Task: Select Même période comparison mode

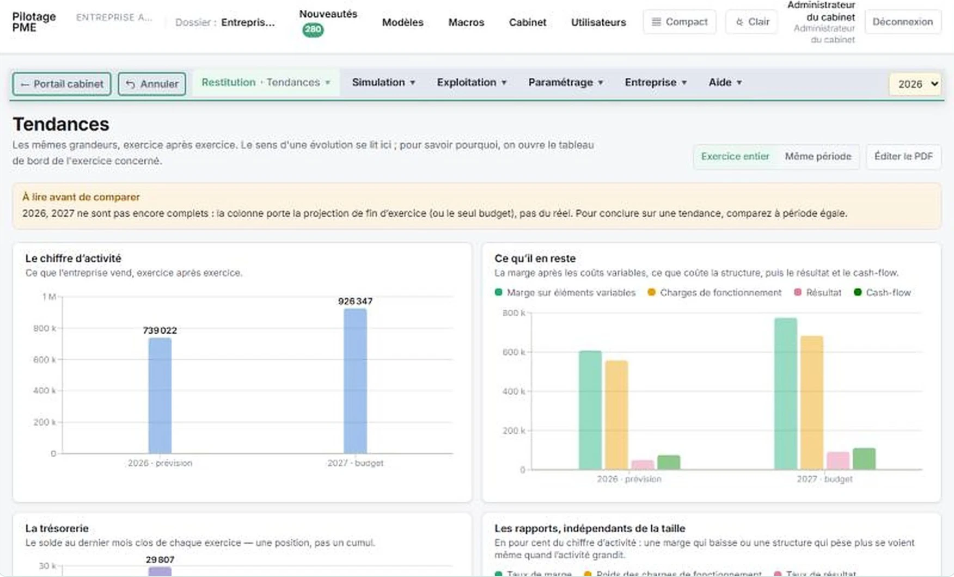Action: click(x=818, y=156)
